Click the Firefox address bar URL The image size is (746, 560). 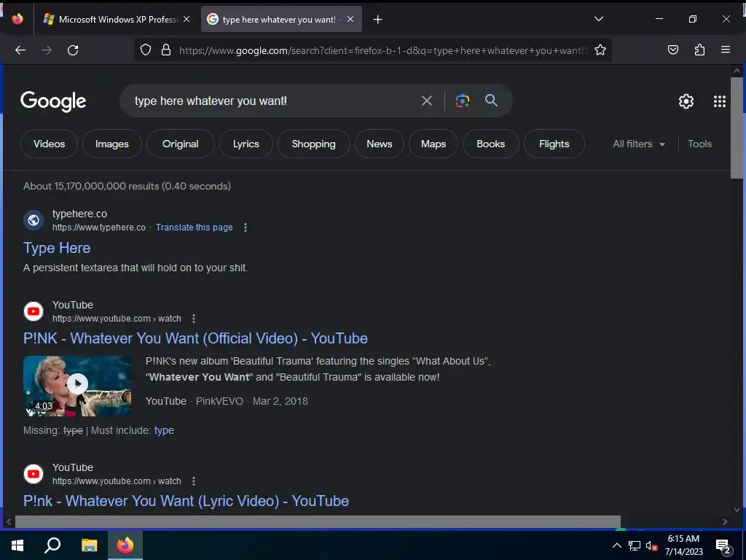[383, 50]
